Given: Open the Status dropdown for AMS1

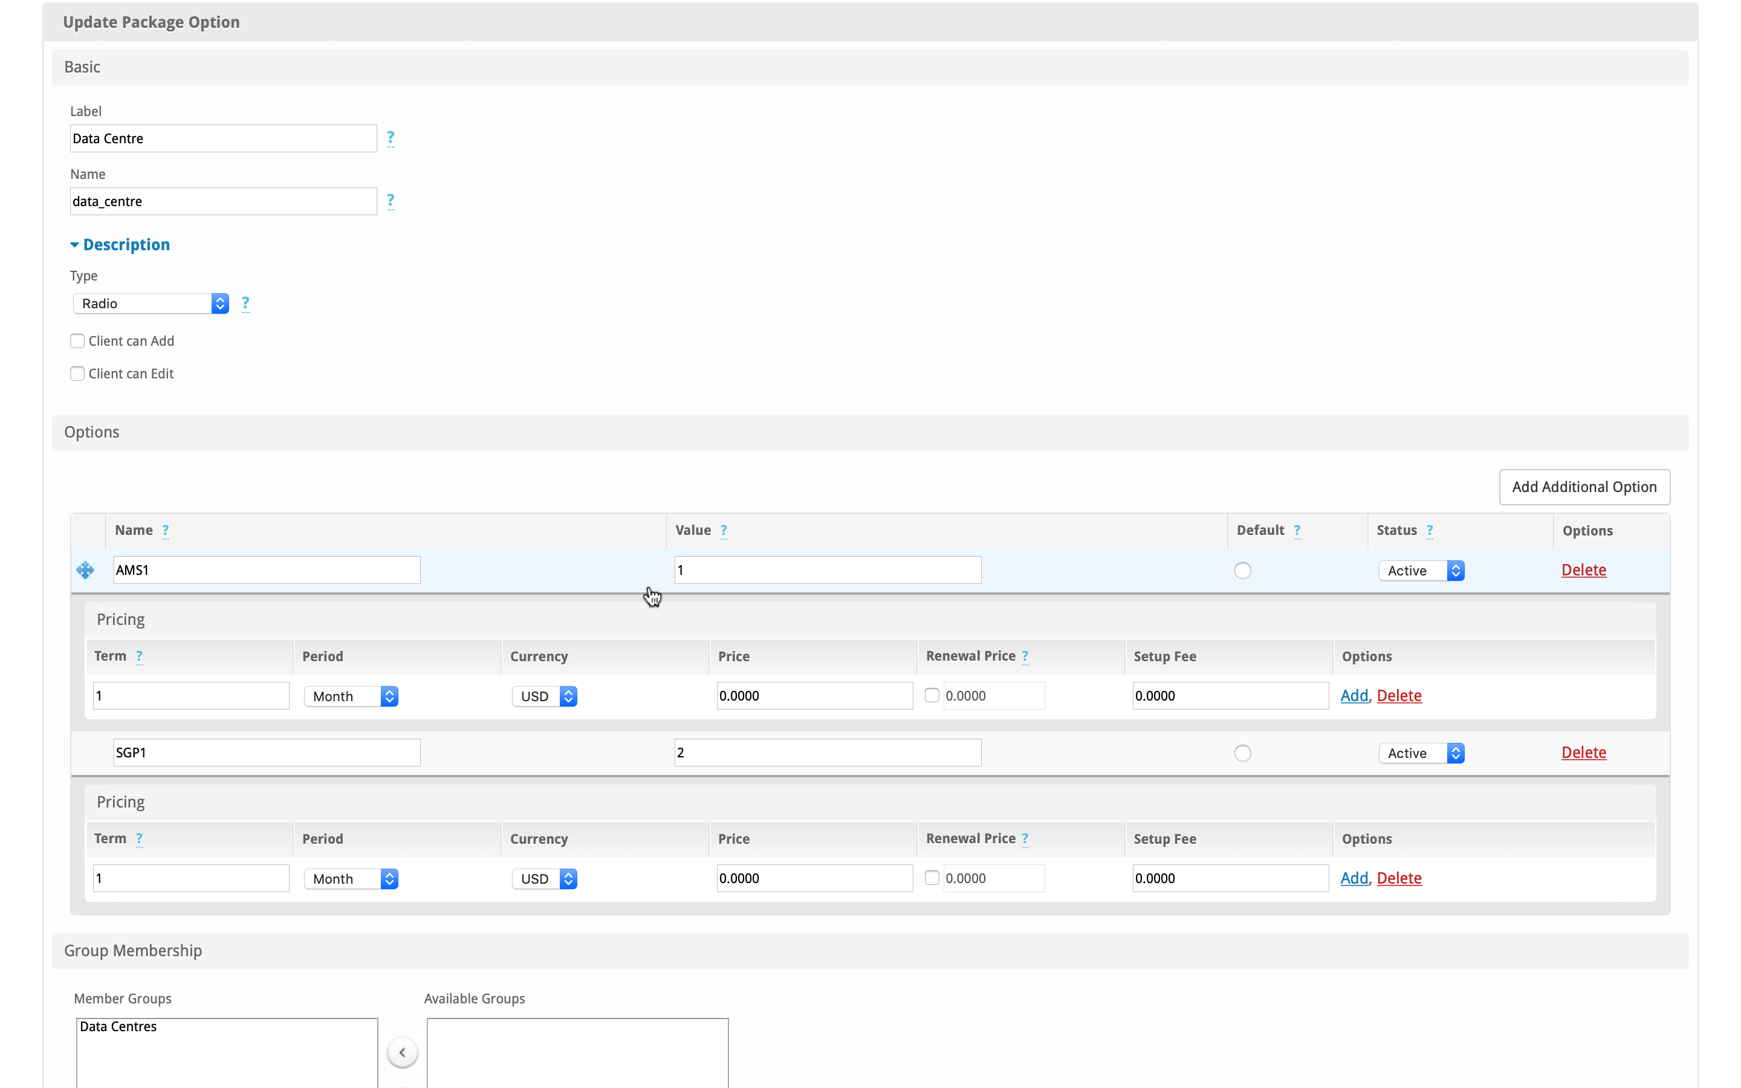Looking at the screenshot, I should tap(1422, 571).
